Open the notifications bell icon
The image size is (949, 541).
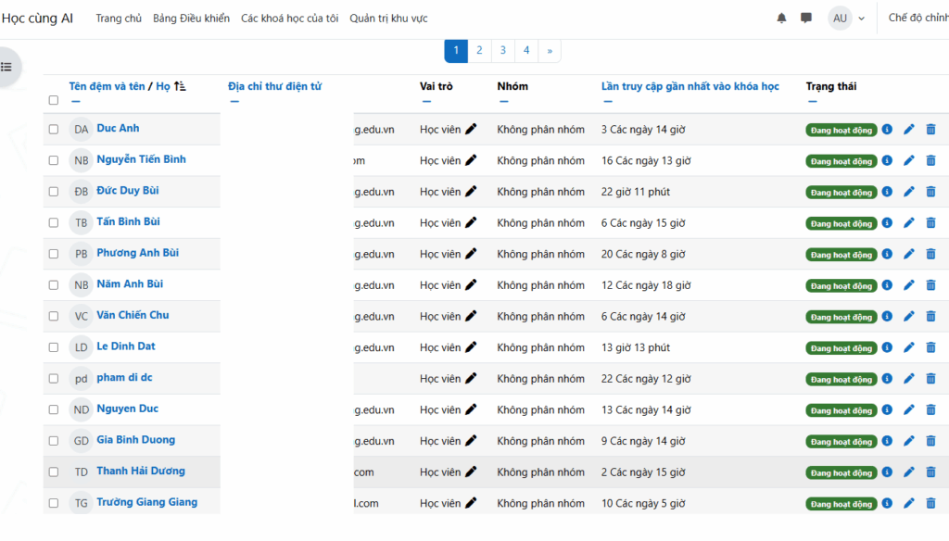[x=781, y=19]
